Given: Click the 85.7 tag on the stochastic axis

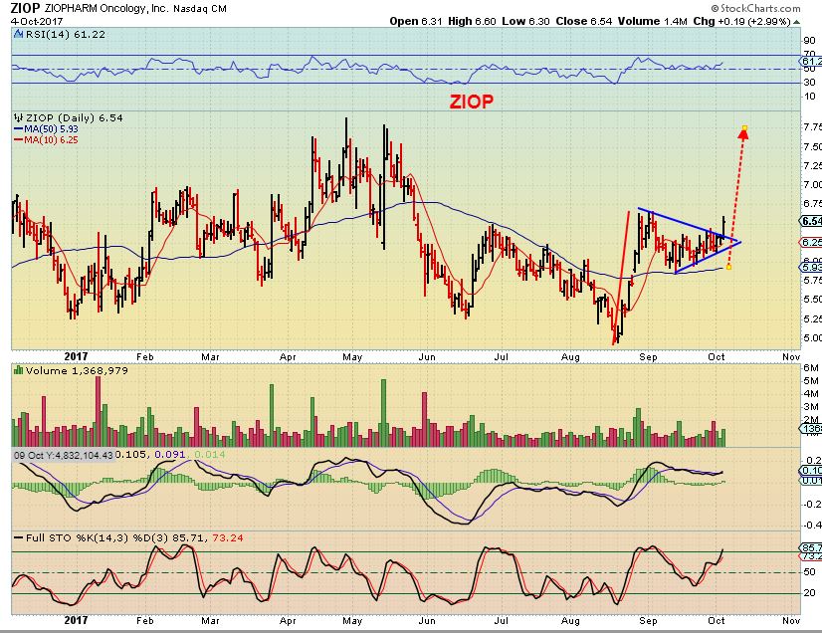Looking at the screenshot, I should tap(811, 548).
